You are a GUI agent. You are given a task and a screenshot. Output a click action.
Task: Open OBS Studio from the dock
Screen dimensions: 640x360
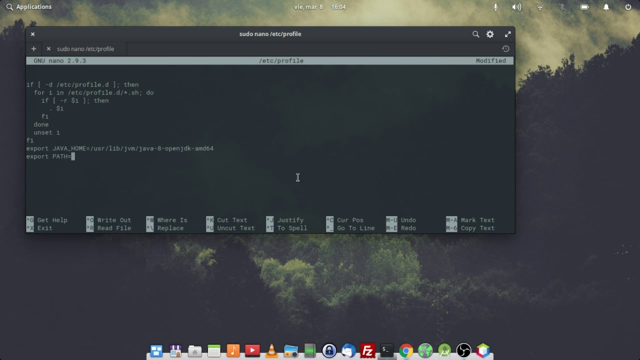click(x=463, y=350)
